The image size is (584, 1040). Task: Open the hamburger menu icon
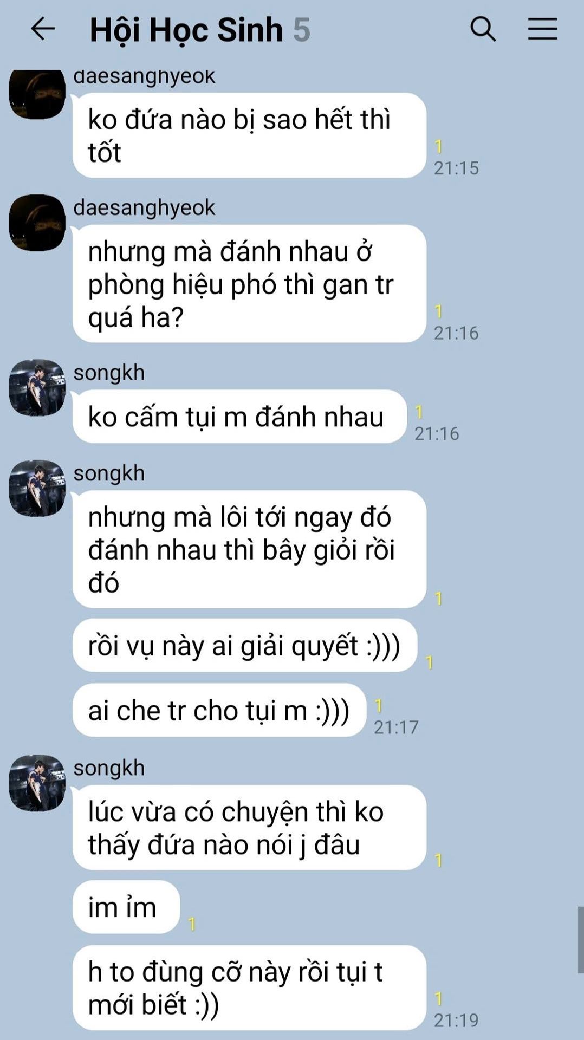[x=542, y=29]
